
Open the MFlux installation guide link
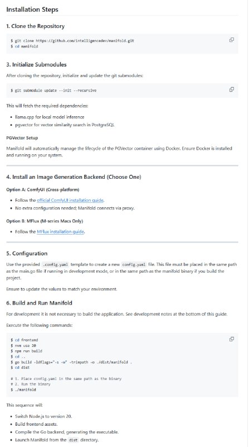point(61,231)
